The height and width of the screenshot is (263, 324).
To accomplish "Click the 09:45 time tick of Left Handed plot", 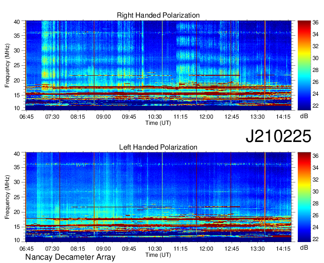I will (x=129, y=249).
